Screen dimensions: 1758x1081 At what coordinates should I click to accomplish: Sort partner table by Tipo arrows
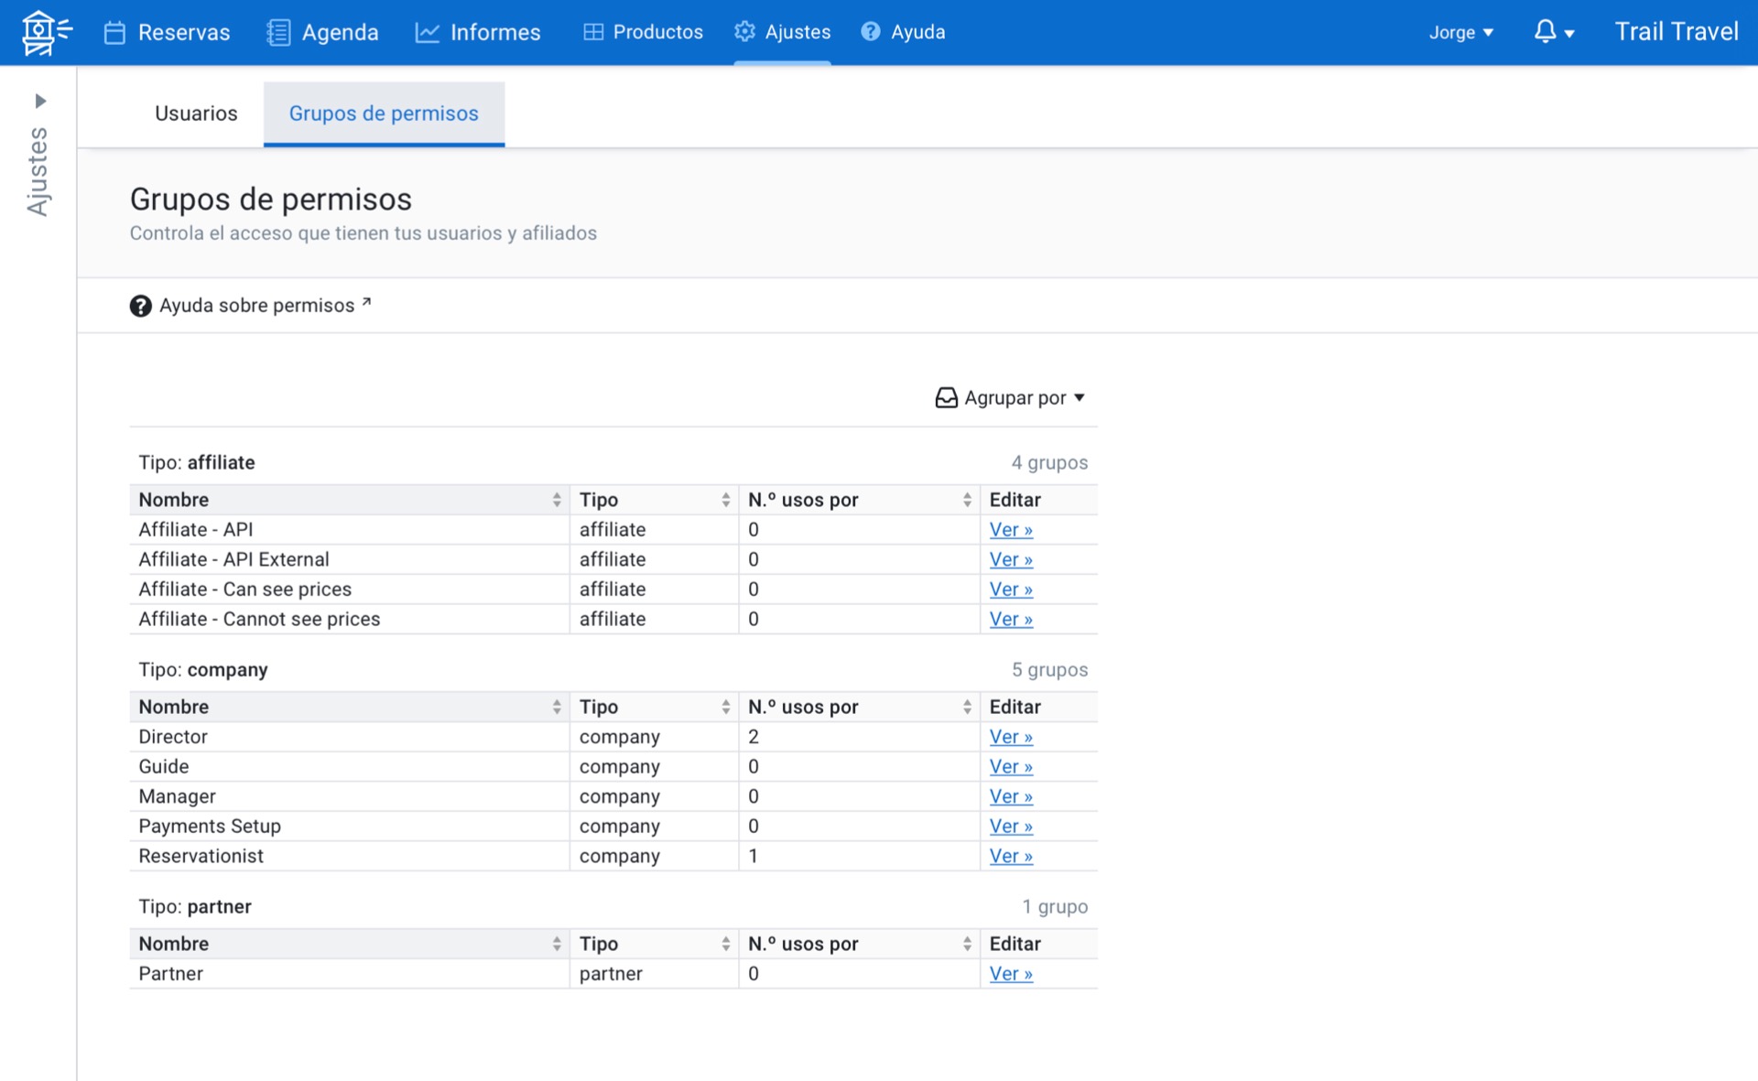[725, 944]
